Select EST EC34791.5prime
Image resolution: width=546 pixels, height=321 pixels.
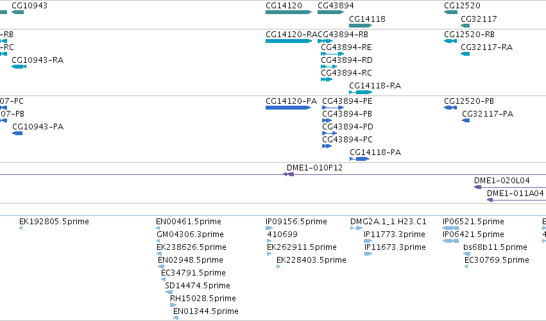(x=193, y=274)
